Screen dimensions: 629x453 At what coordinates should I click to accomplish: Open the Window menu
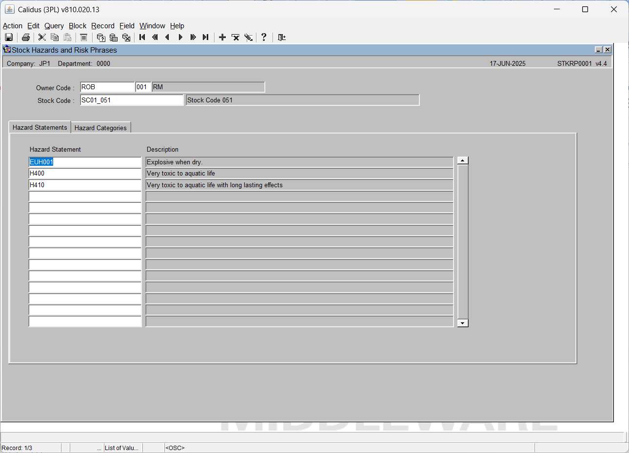click(152, 26)
